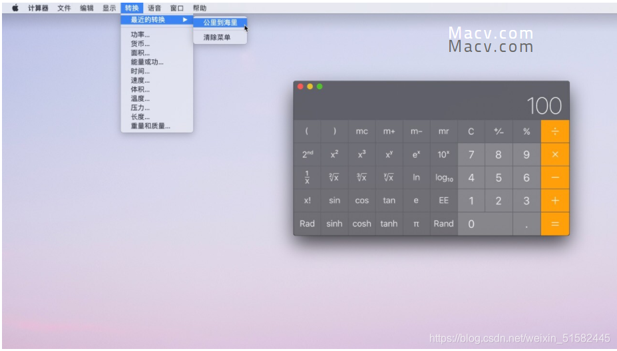Screen dimensions: 617x351
Task: Click the equals key
Action: tap(555, 224)
